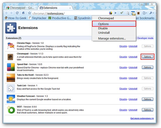Click the Chrome Flags extension icon
This screenshot has height=128, width=161.
point(11,46)
